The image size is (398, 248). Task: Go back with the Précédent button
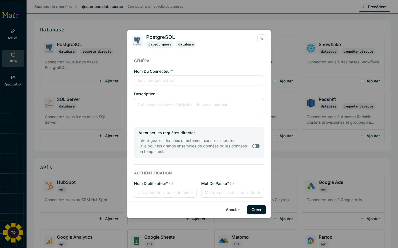375,7
